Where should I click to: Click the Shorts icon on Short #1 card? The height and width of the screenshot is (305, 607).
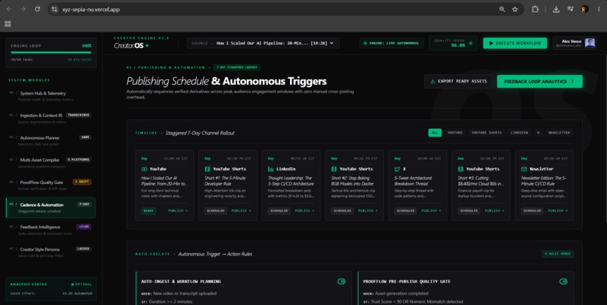[207, 169]
